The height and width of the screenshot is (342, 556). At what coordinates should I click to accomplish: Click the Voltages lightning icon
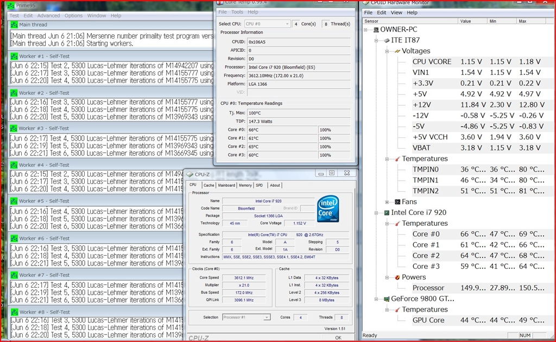coord(397,51)
